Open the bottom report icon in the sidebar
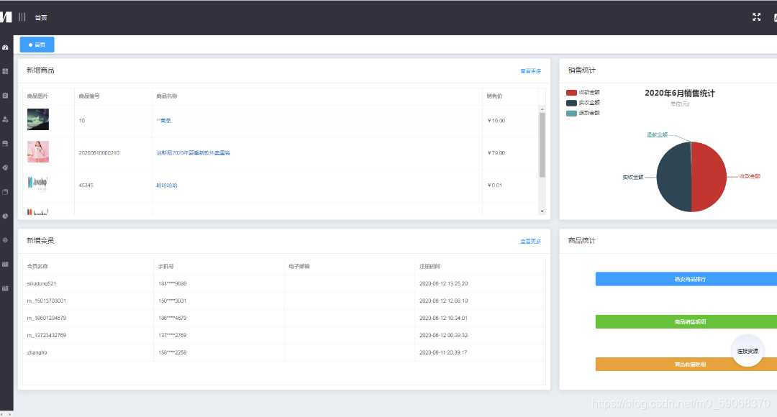 pyautogui.click(x=6, y=288)
